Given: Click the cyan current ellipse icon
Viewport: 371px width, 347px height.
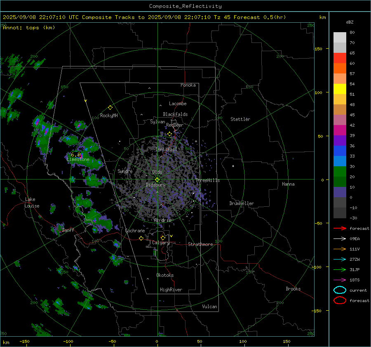Looking at the screenshot, I should coord(340,290).
